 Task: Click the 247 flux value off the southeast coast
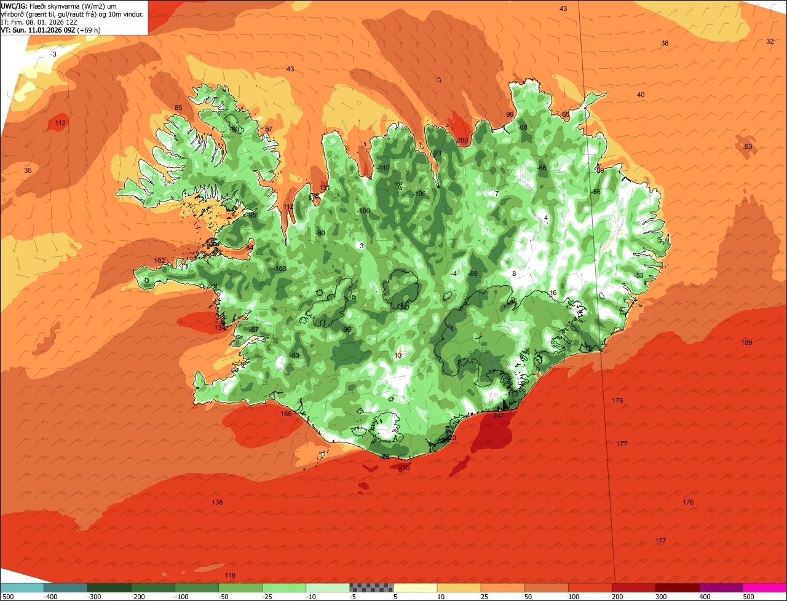tap(499, 415)
